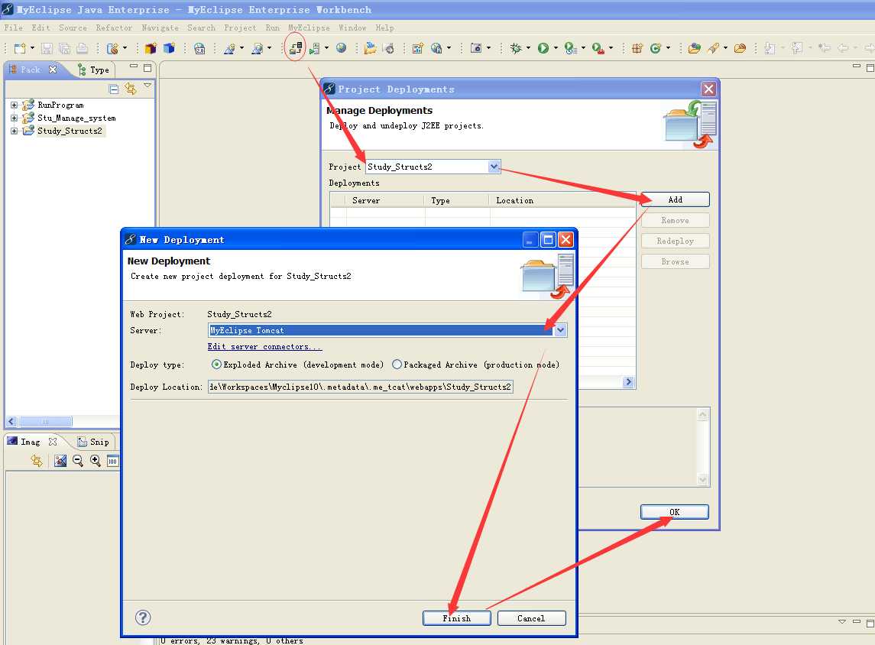Click the New Java Package icon

pos(637,49)
